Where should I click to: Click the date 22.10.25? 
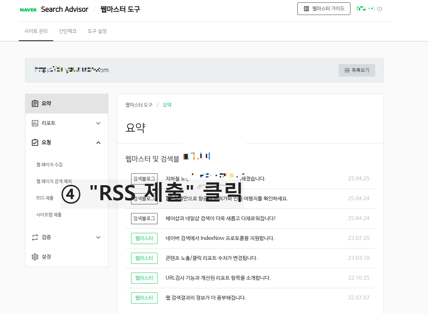pos(358,278)
